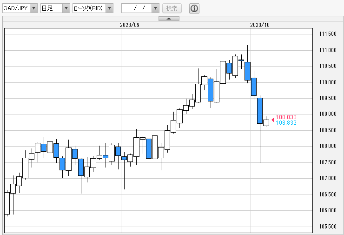Click the 110.000 price axis label
The height and width of the screenshot is (235, 344).
328,82
